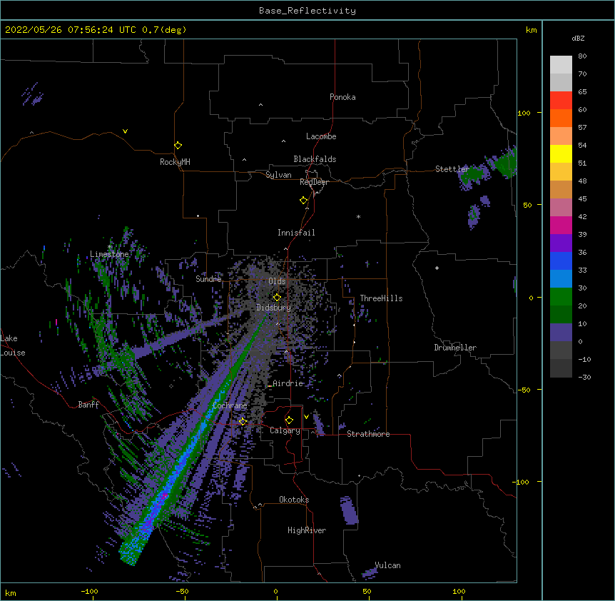Screen dimensions: 615x601
Task: Select the RockyMH map label
Action: (x=175, y=162)
